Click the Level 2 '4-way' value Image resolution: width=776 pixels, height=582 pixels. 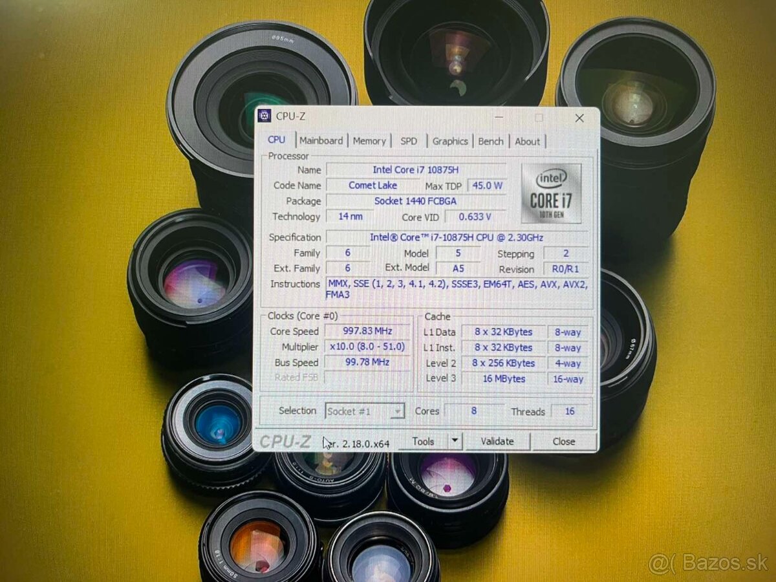click(568, 363)
